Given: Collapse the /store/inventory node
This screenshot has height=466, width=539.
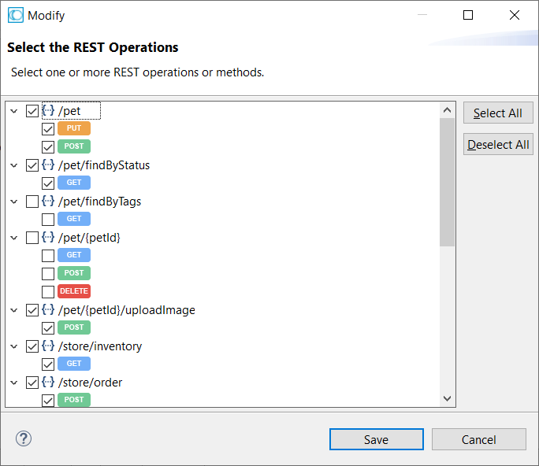Looking at the screenshot, I should coord(14,346).
